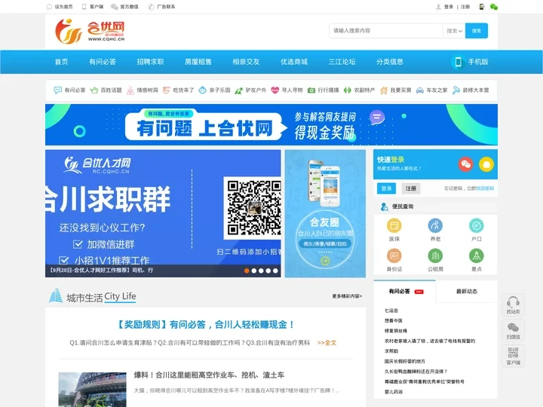This screenshot has width=543, height=407.
Task: Switch to the 最新动态 tab
Action: pyautogui.click(x=467, y=292)
